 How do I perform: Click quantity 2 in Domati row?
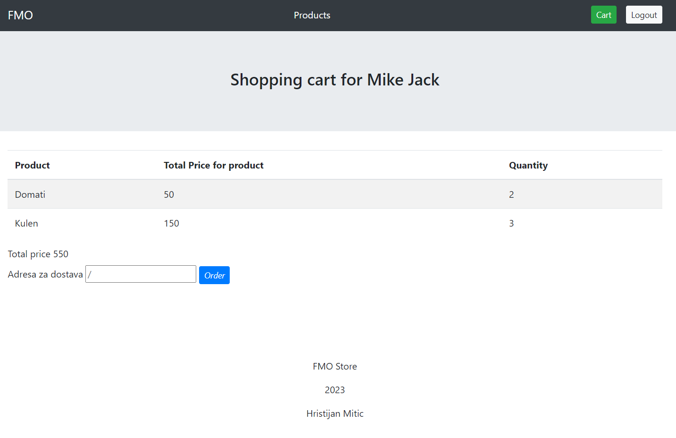click(x=511, y=194)
